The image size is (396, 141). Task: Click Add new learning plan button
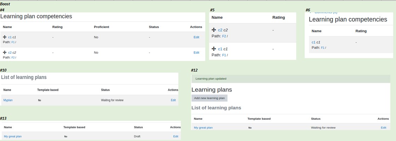tap(210, 98)
